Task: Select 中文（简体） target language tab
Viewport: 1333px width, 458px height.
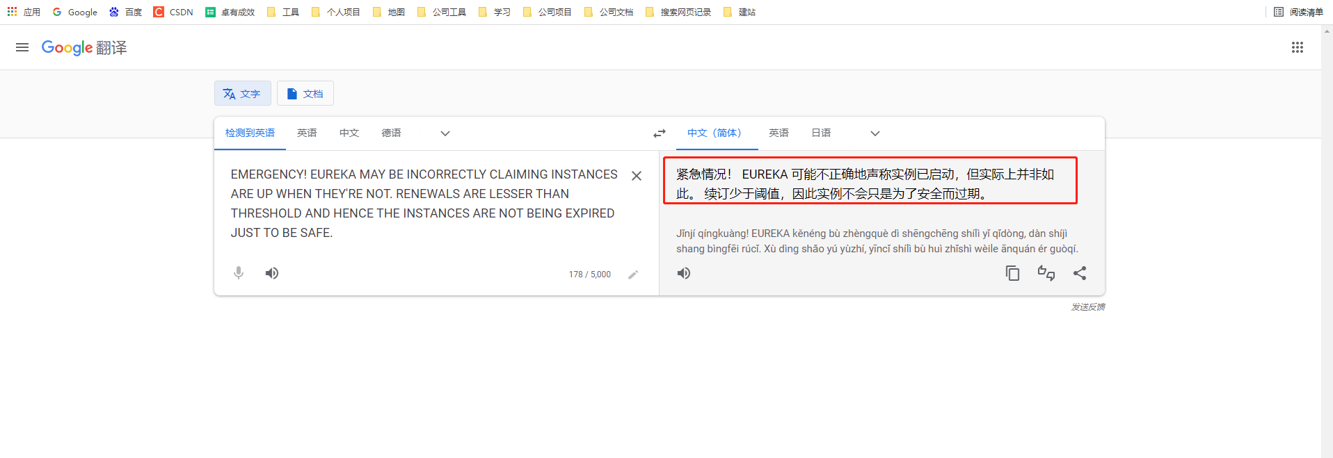Action: click(x=717, y=133)
